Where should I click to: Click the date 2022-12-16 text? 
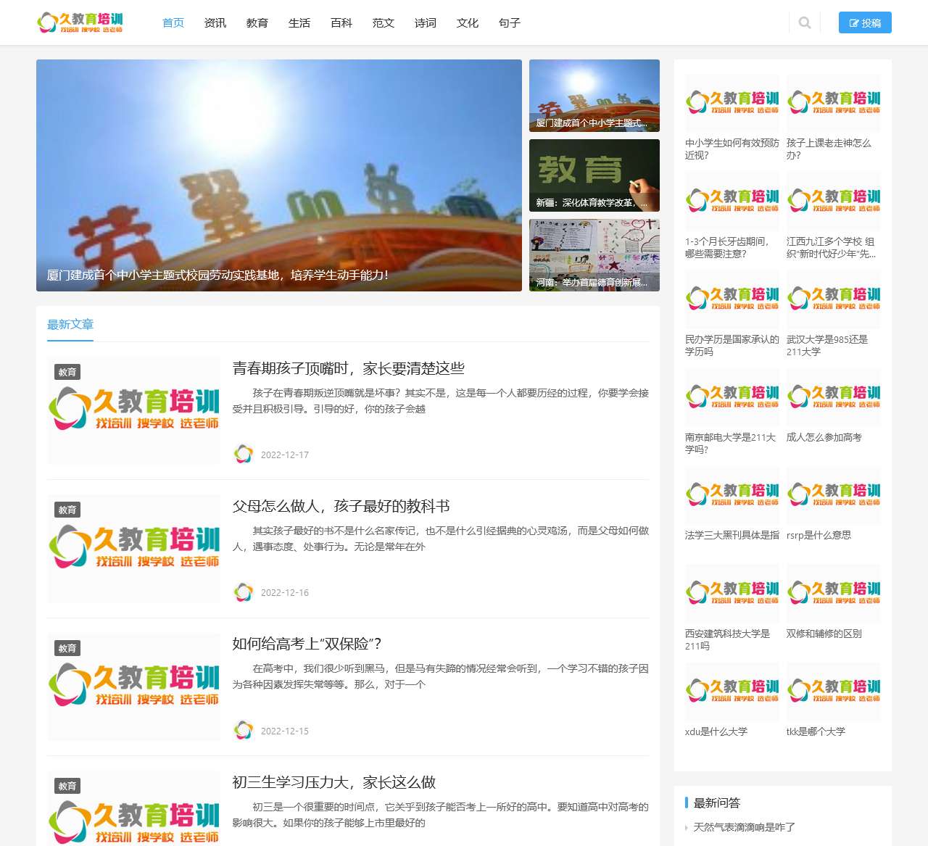[x=285, y=592]
